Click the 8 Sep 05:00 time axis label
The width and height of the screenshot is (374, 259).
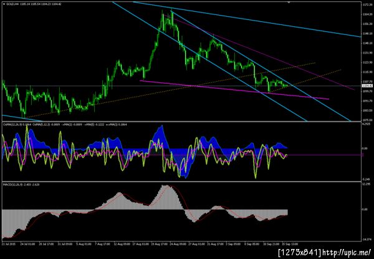[252, 244]
